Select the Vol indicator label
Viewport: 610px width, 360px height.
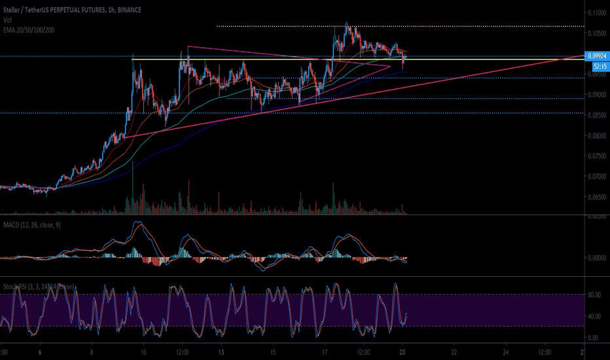pos(7,20)
